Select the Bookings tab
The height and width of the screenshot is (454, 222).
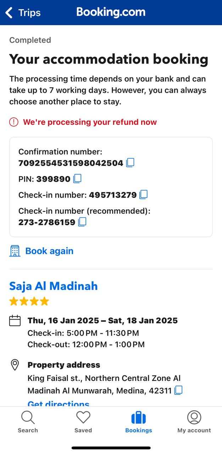click(139, 422)
